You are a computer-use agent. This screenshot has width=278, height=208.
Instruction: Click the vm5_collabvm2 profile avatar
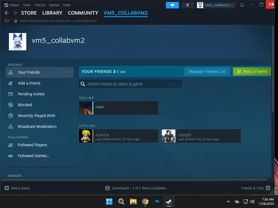tap(18, 42)
